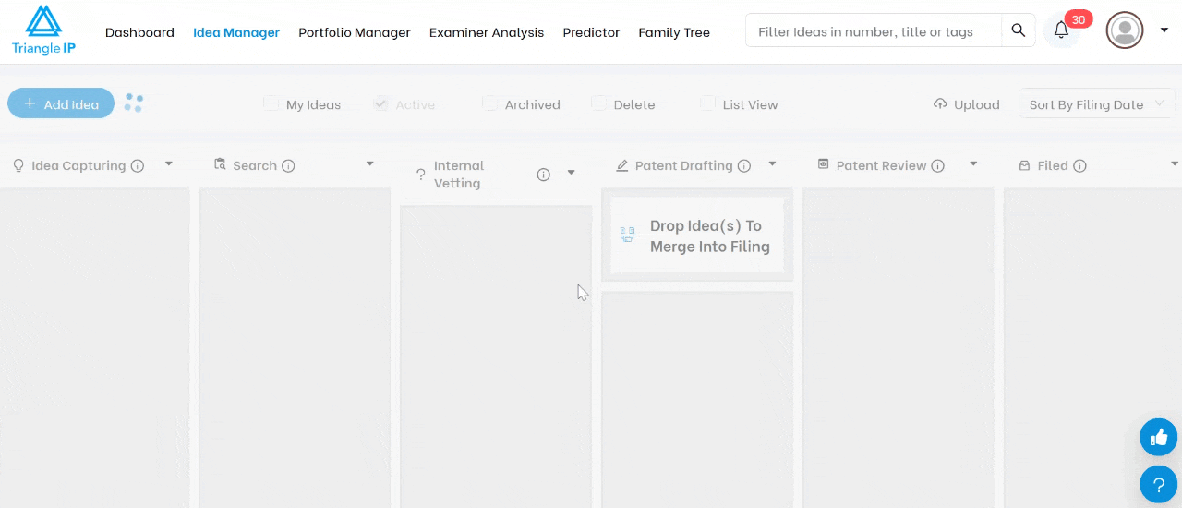
Task: Enable the Archived checkbox
Action: (489, 103)
